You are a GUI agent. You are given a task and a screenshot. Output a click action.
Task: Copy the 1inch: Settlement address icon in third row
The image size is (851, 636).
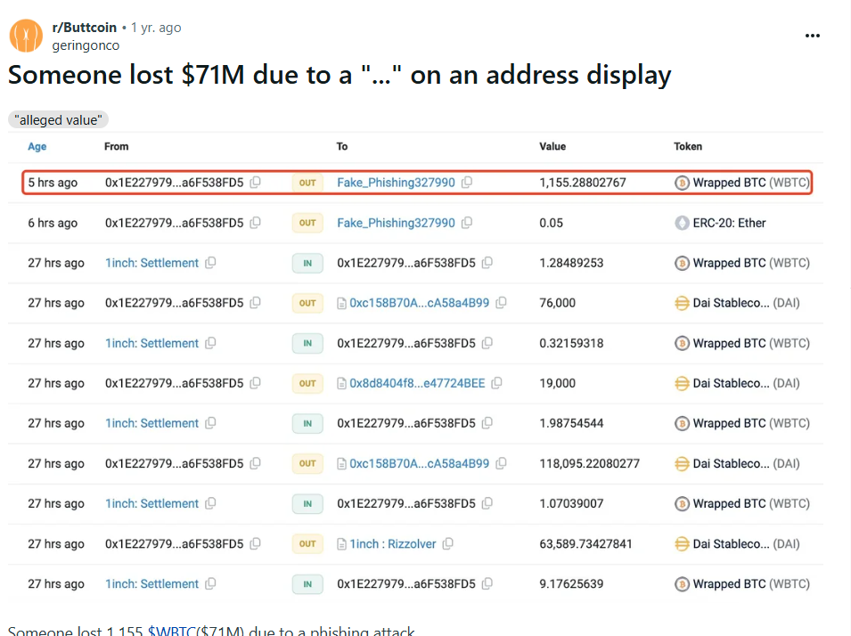(210, 263)
